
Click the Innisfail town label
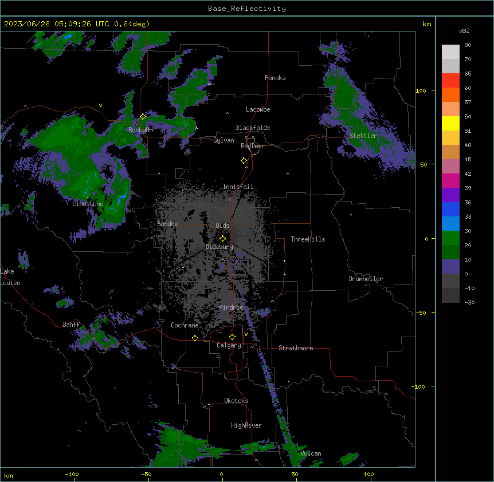pos(238,187)
